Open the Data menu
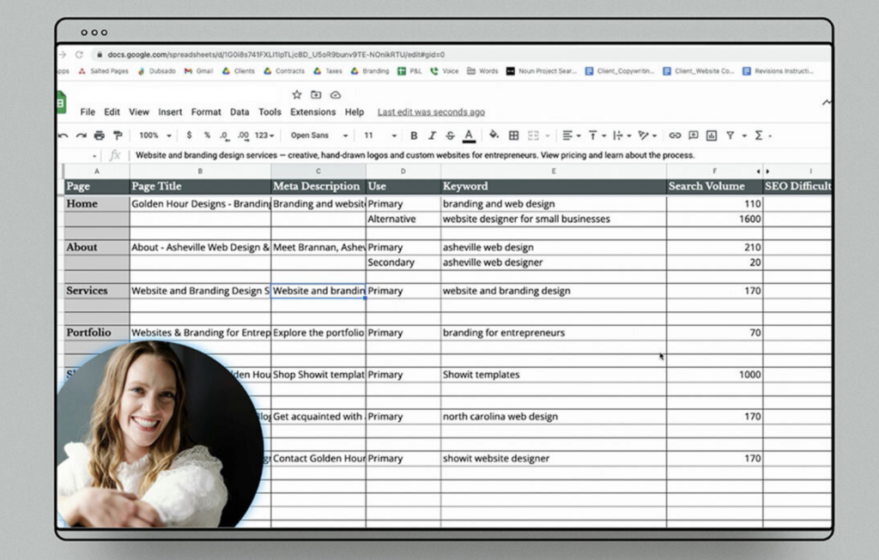Screen dimensions: 879x560 click(x=239, y=112)
